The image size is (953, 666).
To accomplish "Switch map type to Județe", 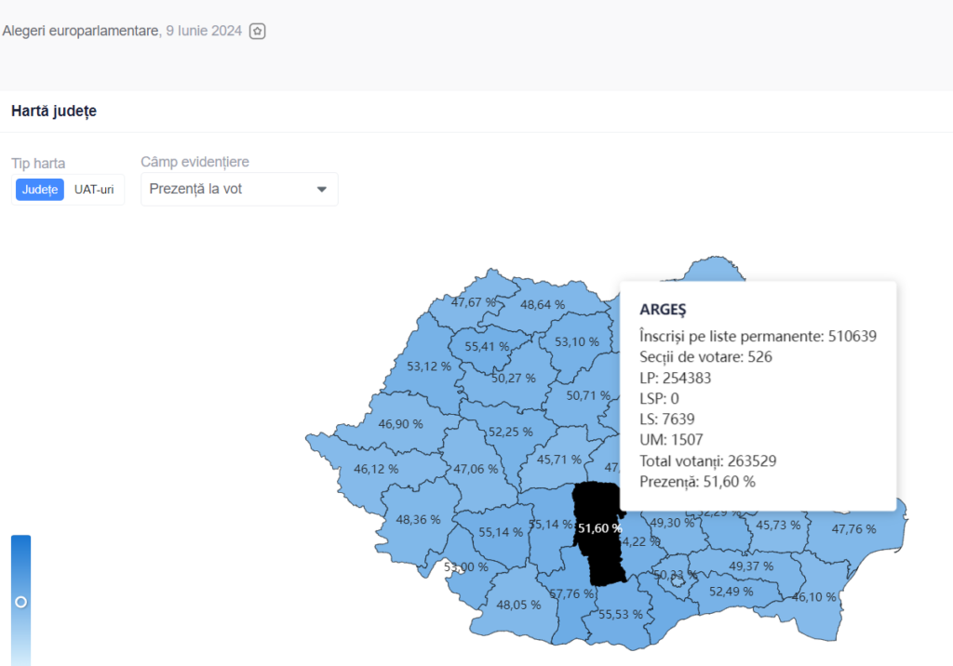I will 40,190.
